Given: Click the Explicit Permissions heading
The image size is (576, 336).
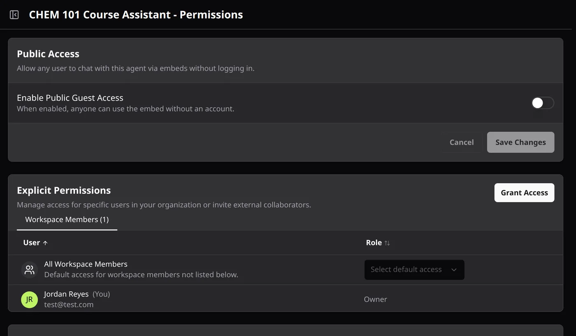Looking at the screenshot, I should 64,191.
